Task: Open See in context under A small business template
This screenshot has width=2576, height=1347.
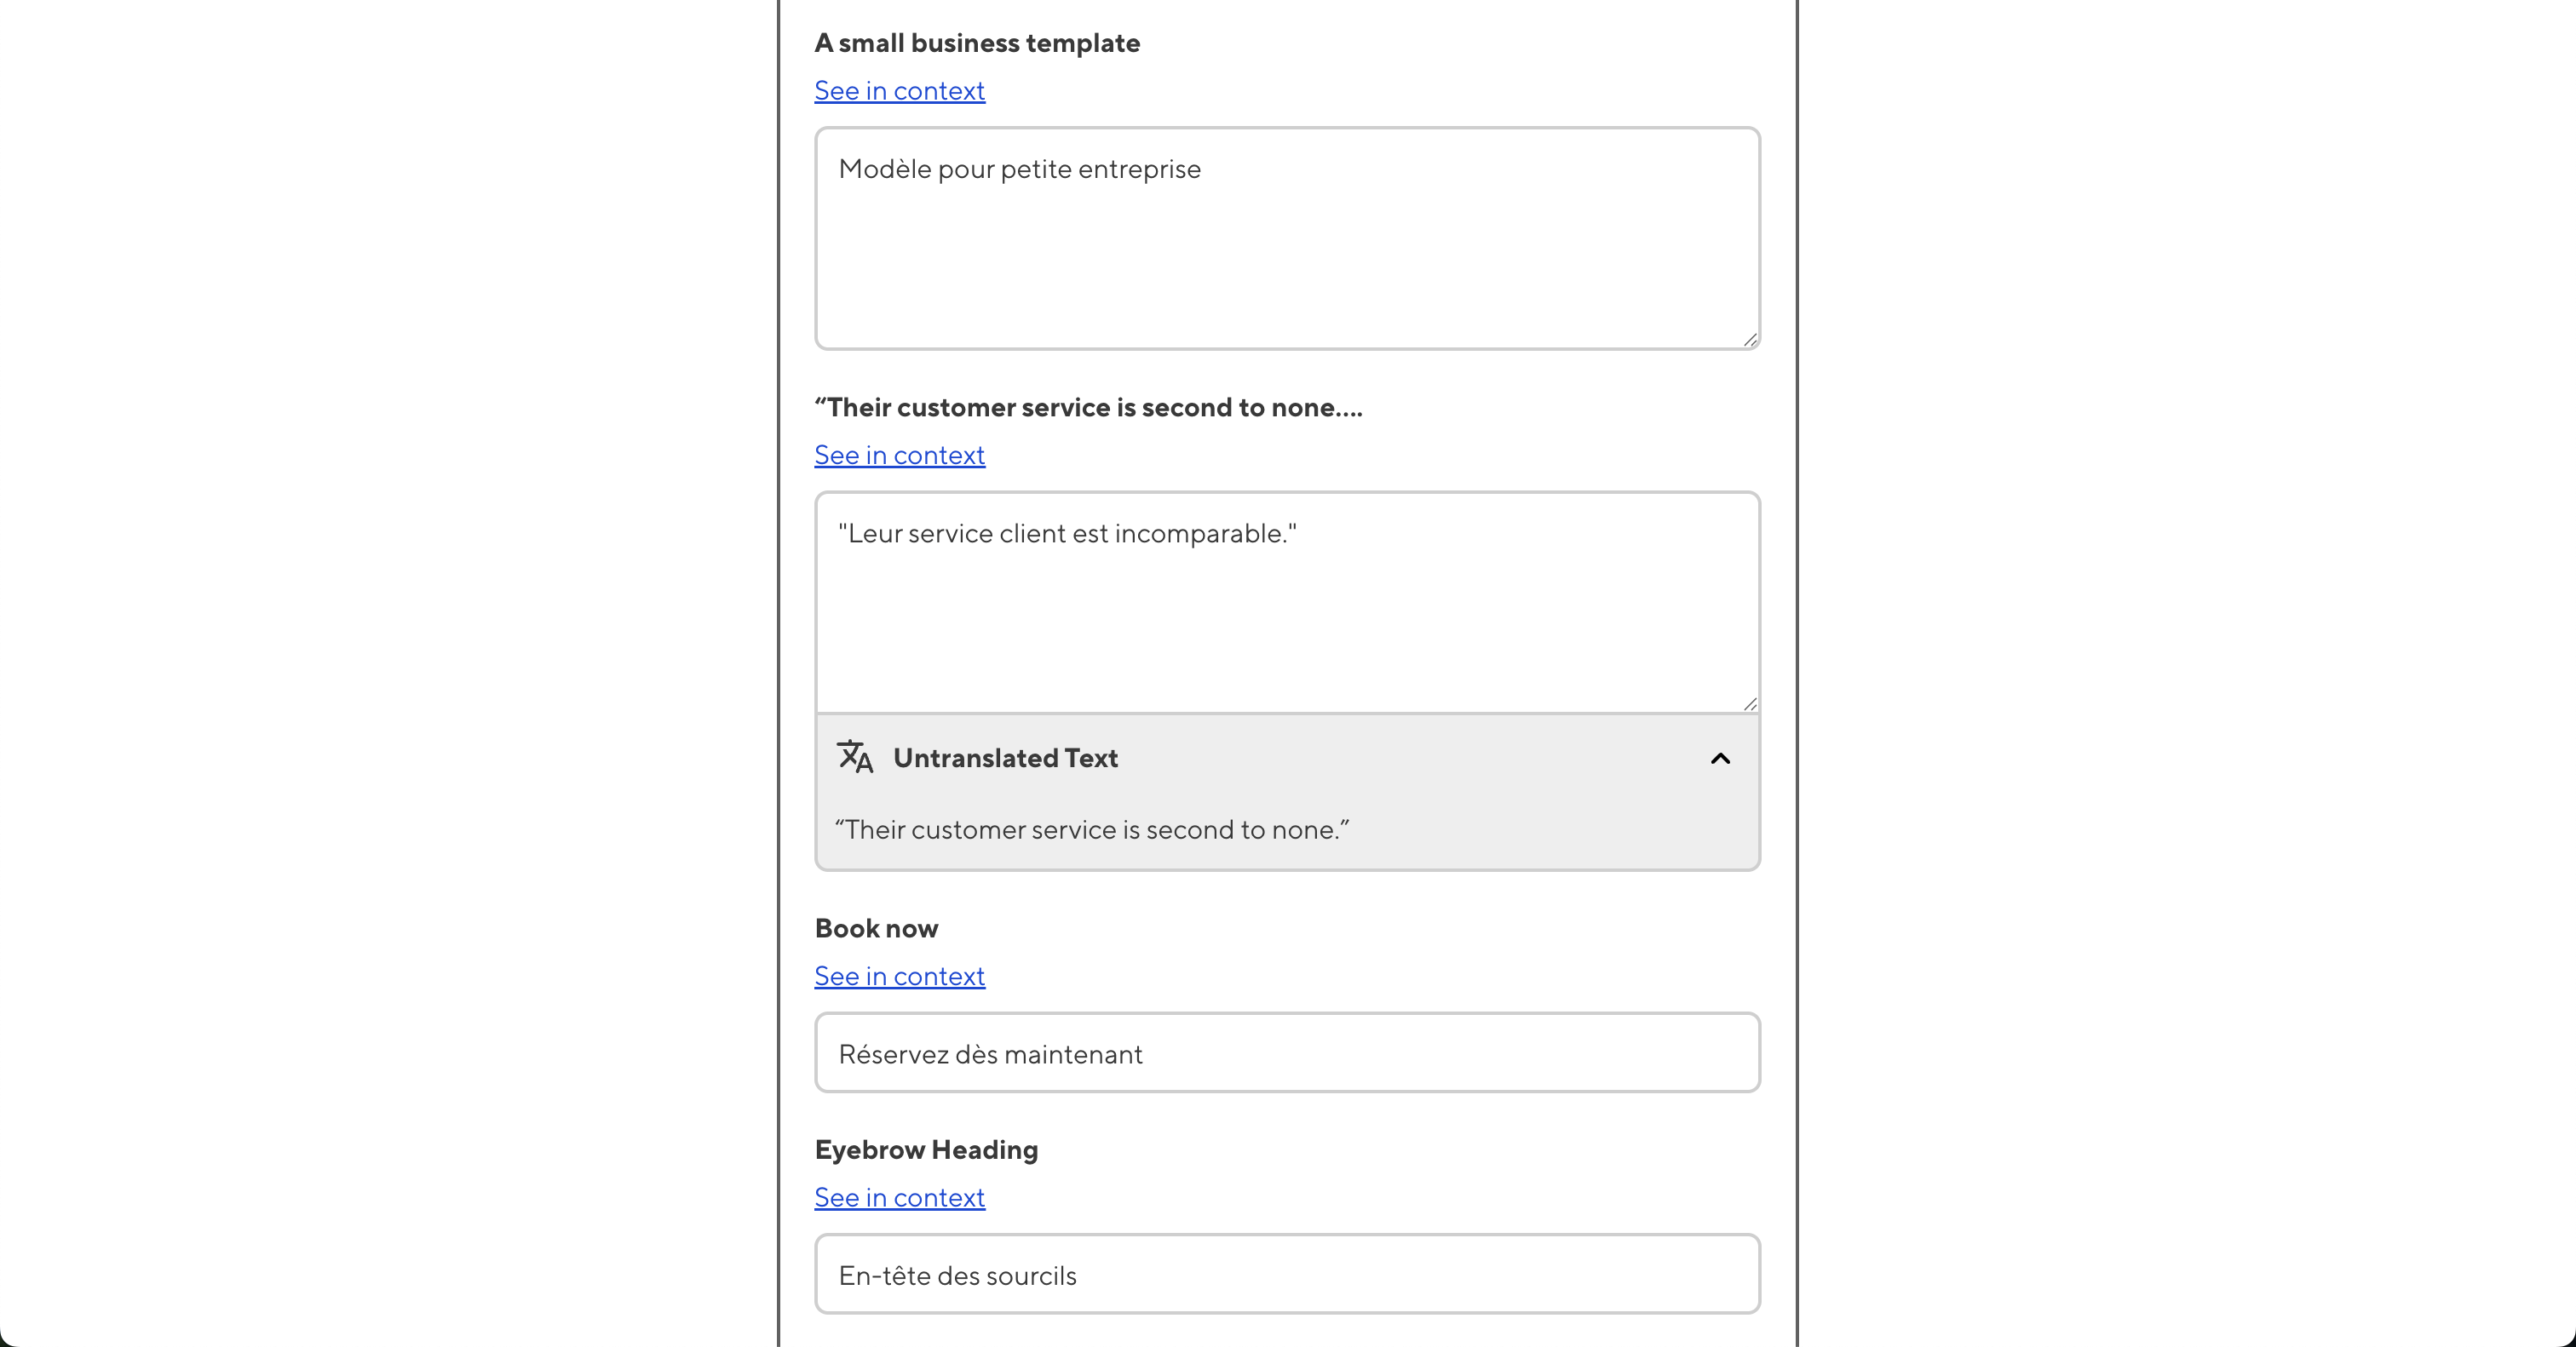Action: pos(898,91)
